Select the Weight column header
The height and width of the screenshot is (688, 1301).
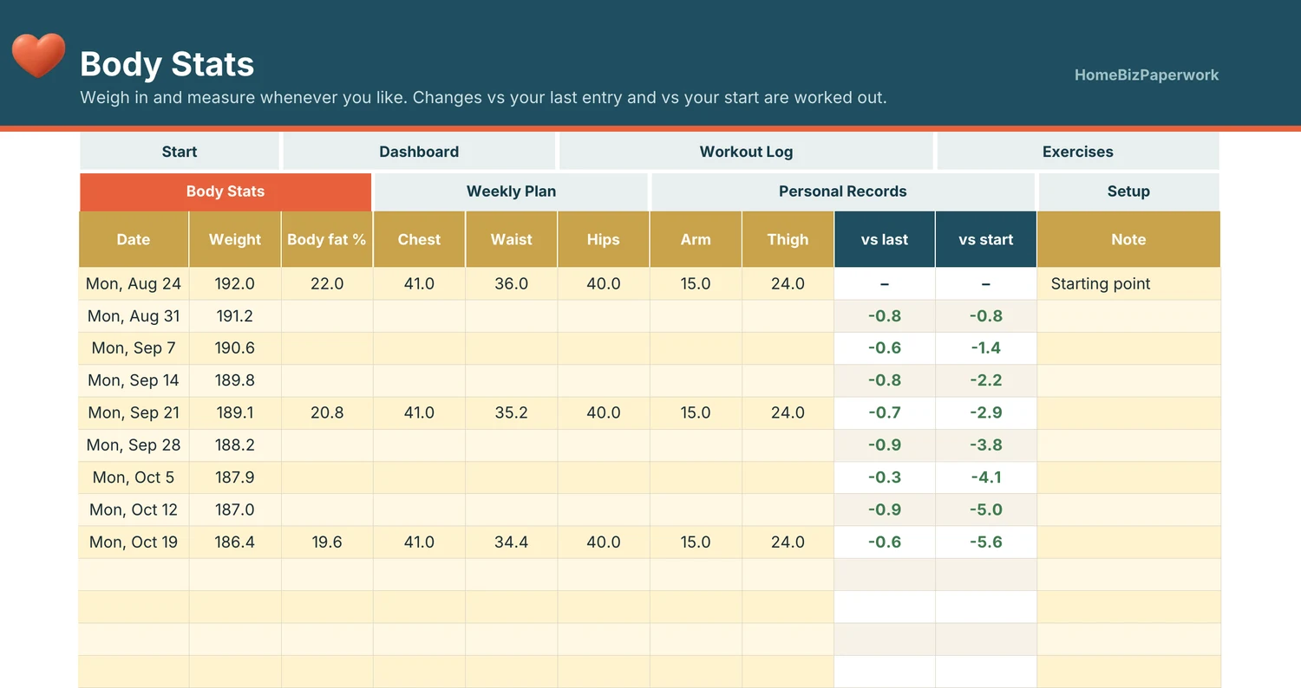pos(235,239)
